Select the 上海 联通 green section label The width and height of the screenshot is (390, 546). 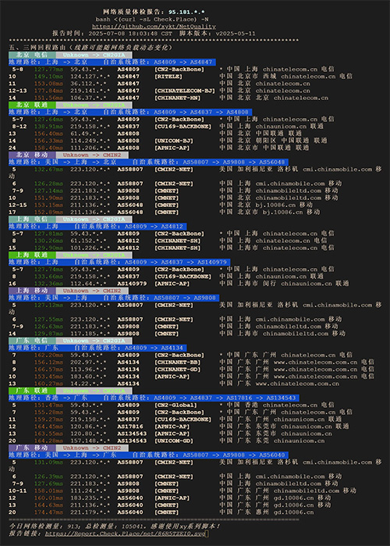32,255
